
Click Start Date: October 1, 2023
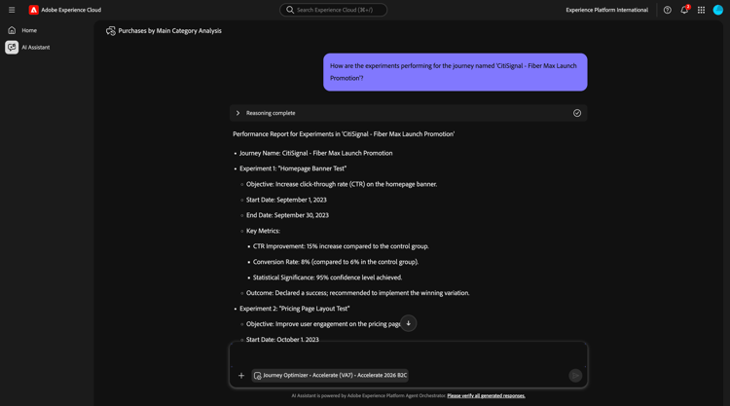[282, 340]
